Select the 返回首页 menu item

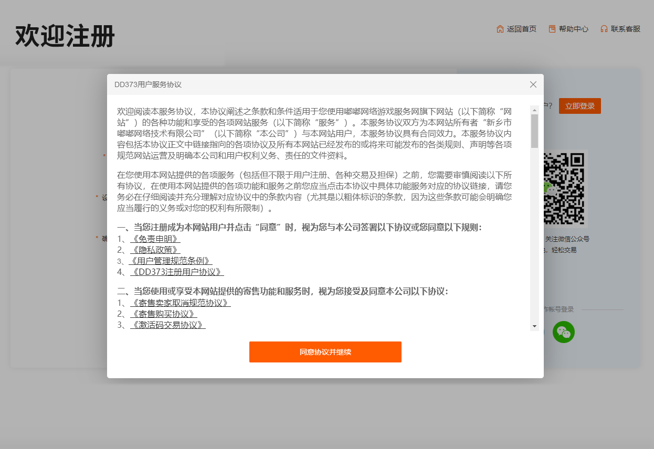521,29
